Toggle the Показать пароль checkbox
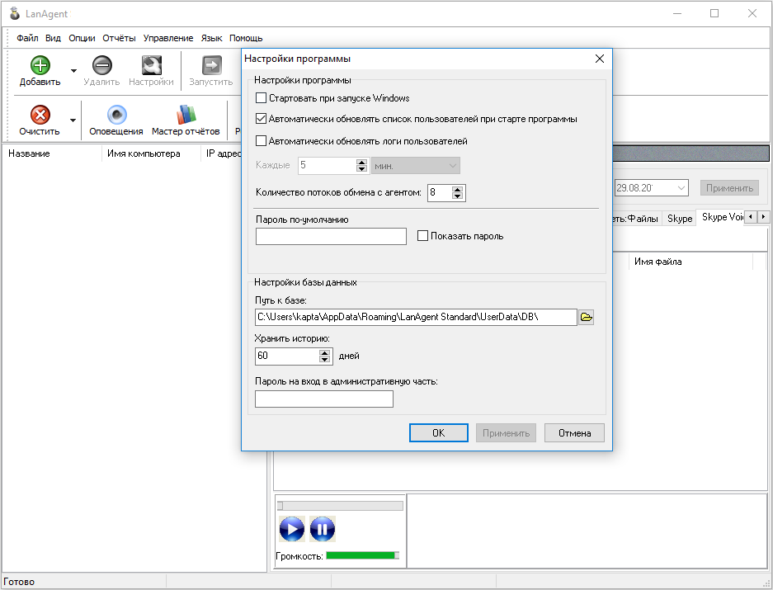 click(423, 236)
